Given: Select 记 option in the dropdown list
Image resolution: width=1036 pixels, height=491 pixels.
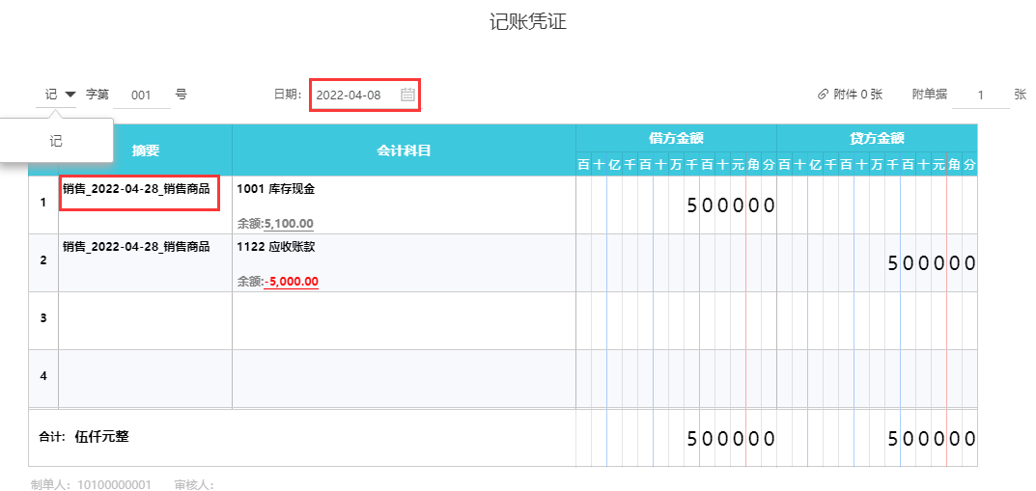Looking at the screenshot, I should 56,141.
